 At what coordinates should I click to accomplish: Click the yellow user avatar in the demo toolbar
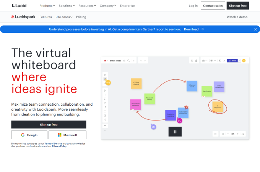tap(244, 61)
